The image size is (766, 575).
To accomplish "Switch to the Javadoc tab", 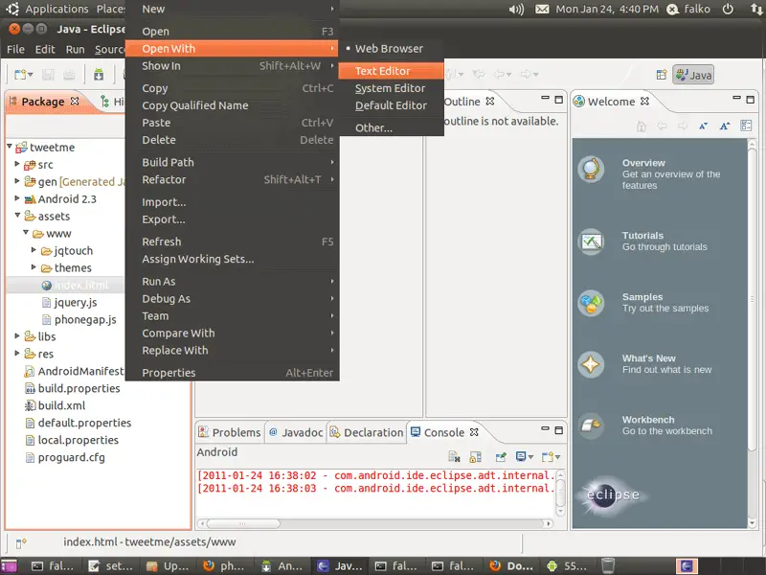I will click(296, 432).
